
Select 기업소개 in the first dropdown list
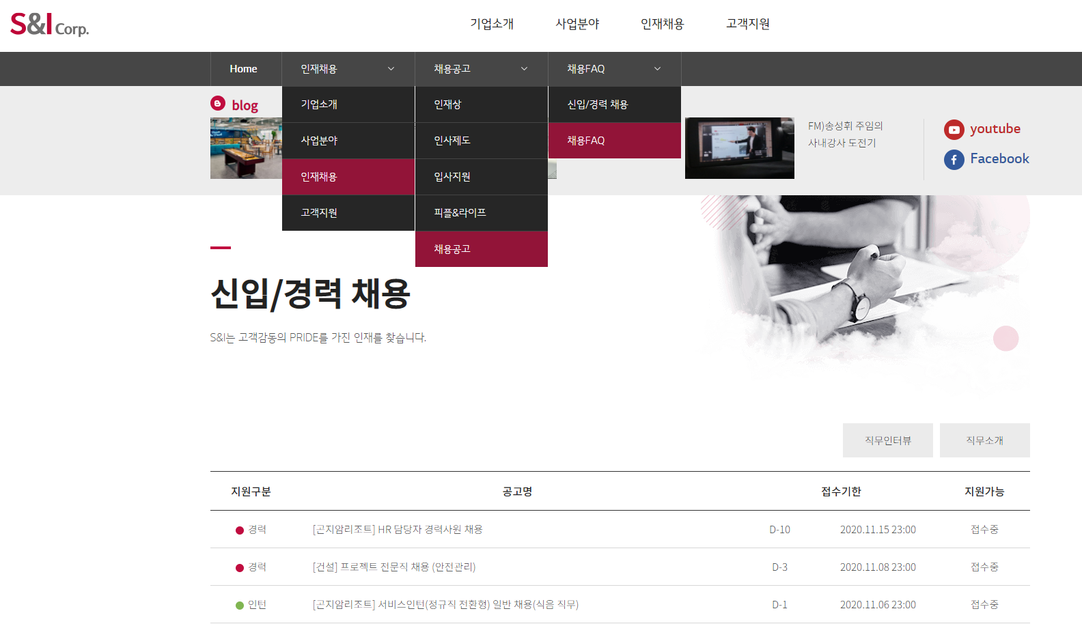(x=348, y=104)
